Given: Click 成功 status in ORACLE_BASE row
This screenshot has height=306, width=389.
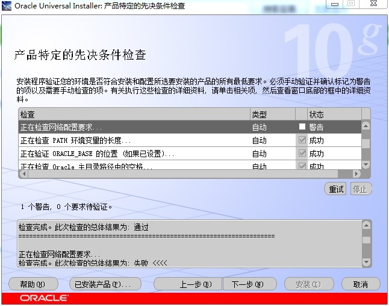Looking at the screenshot, I should 316,154.
